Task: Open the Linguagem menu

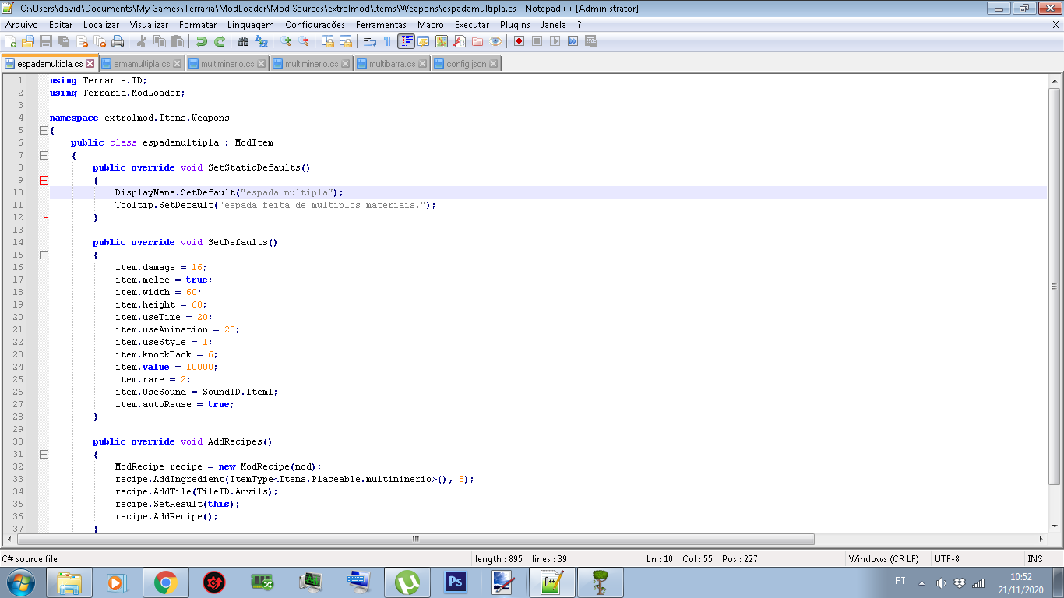Action: pos(250,24)
